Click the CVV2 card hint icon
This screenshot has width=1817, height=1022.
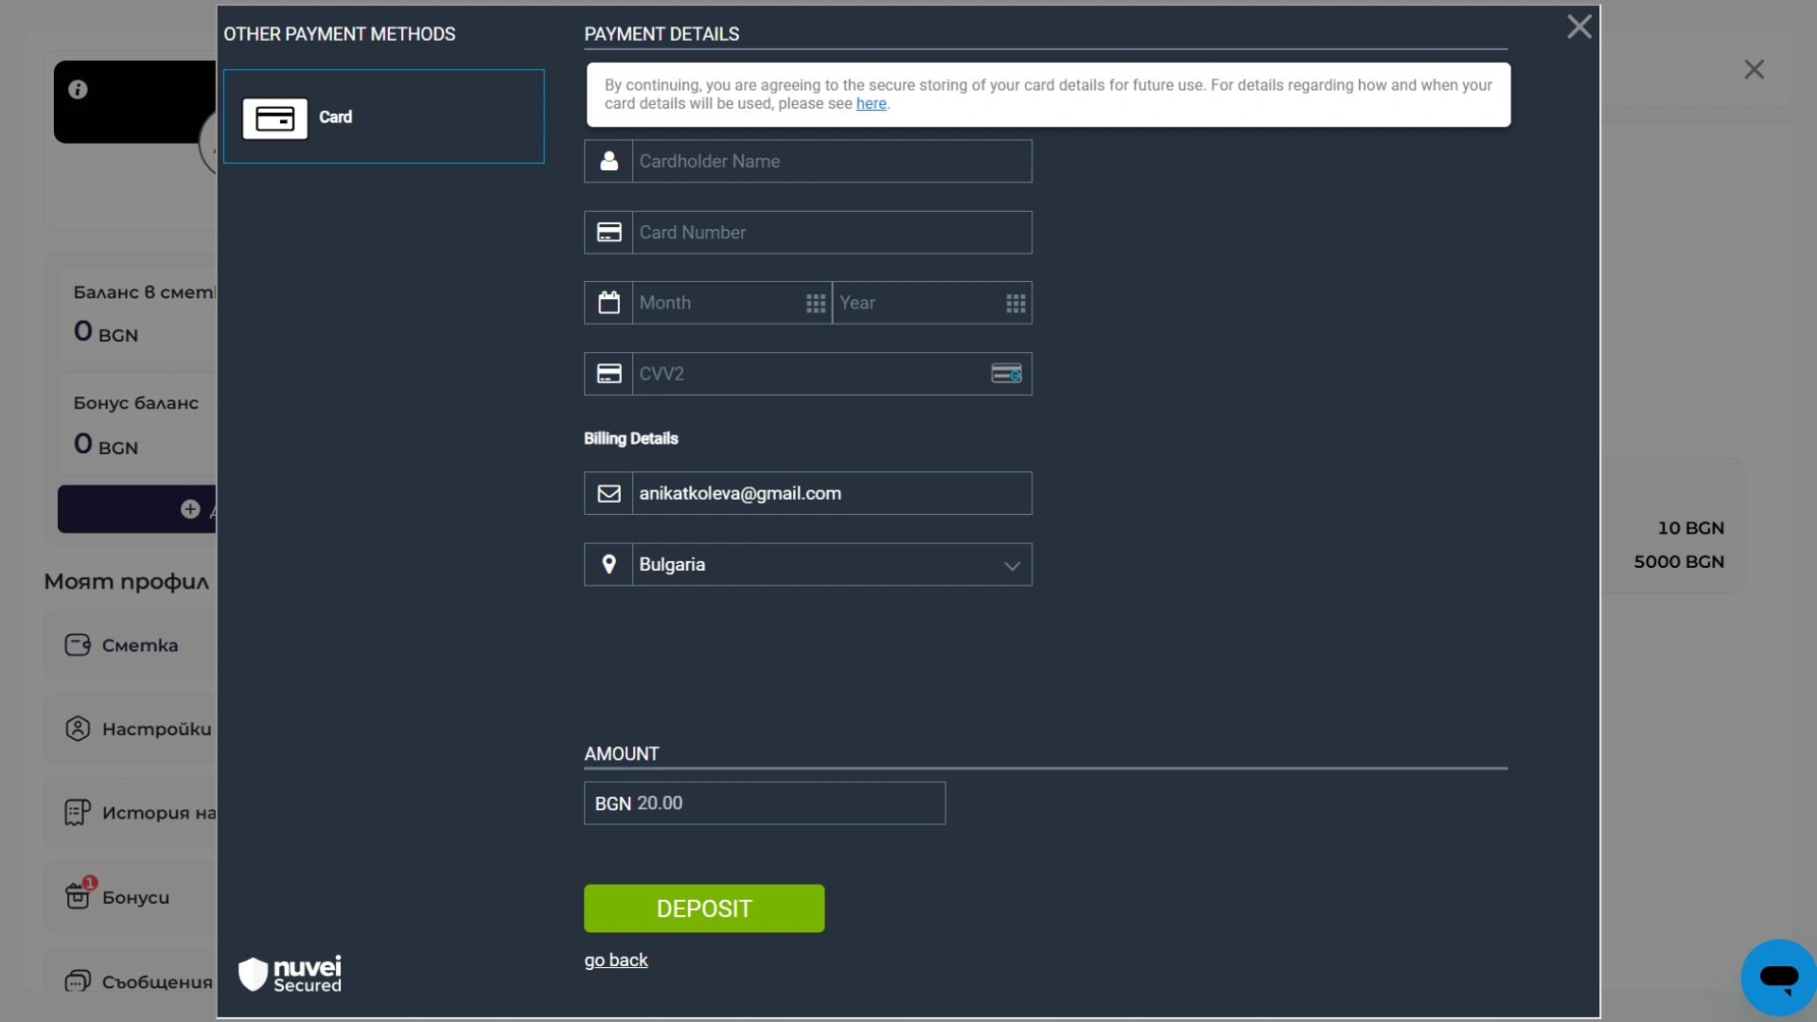coord(1006,374)
